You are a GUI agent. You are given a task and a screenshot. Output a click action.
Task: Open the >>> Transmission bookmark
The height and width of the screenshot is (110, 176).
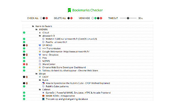(x=51, y=48)
